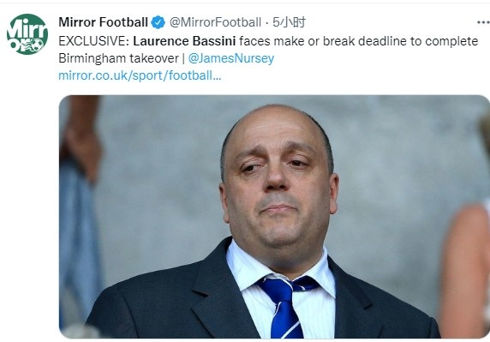
Task: Click the blue verified badge
Action: pos(158,22)
